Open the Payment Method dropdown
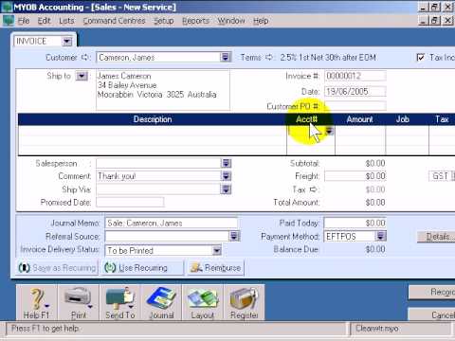The width and height of the screenshot is (455, 341). [x=381, y=236]
